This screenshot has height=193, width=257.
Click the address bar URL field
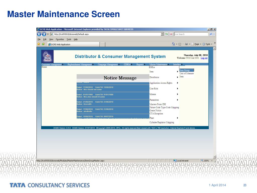(x=105, y=34)
